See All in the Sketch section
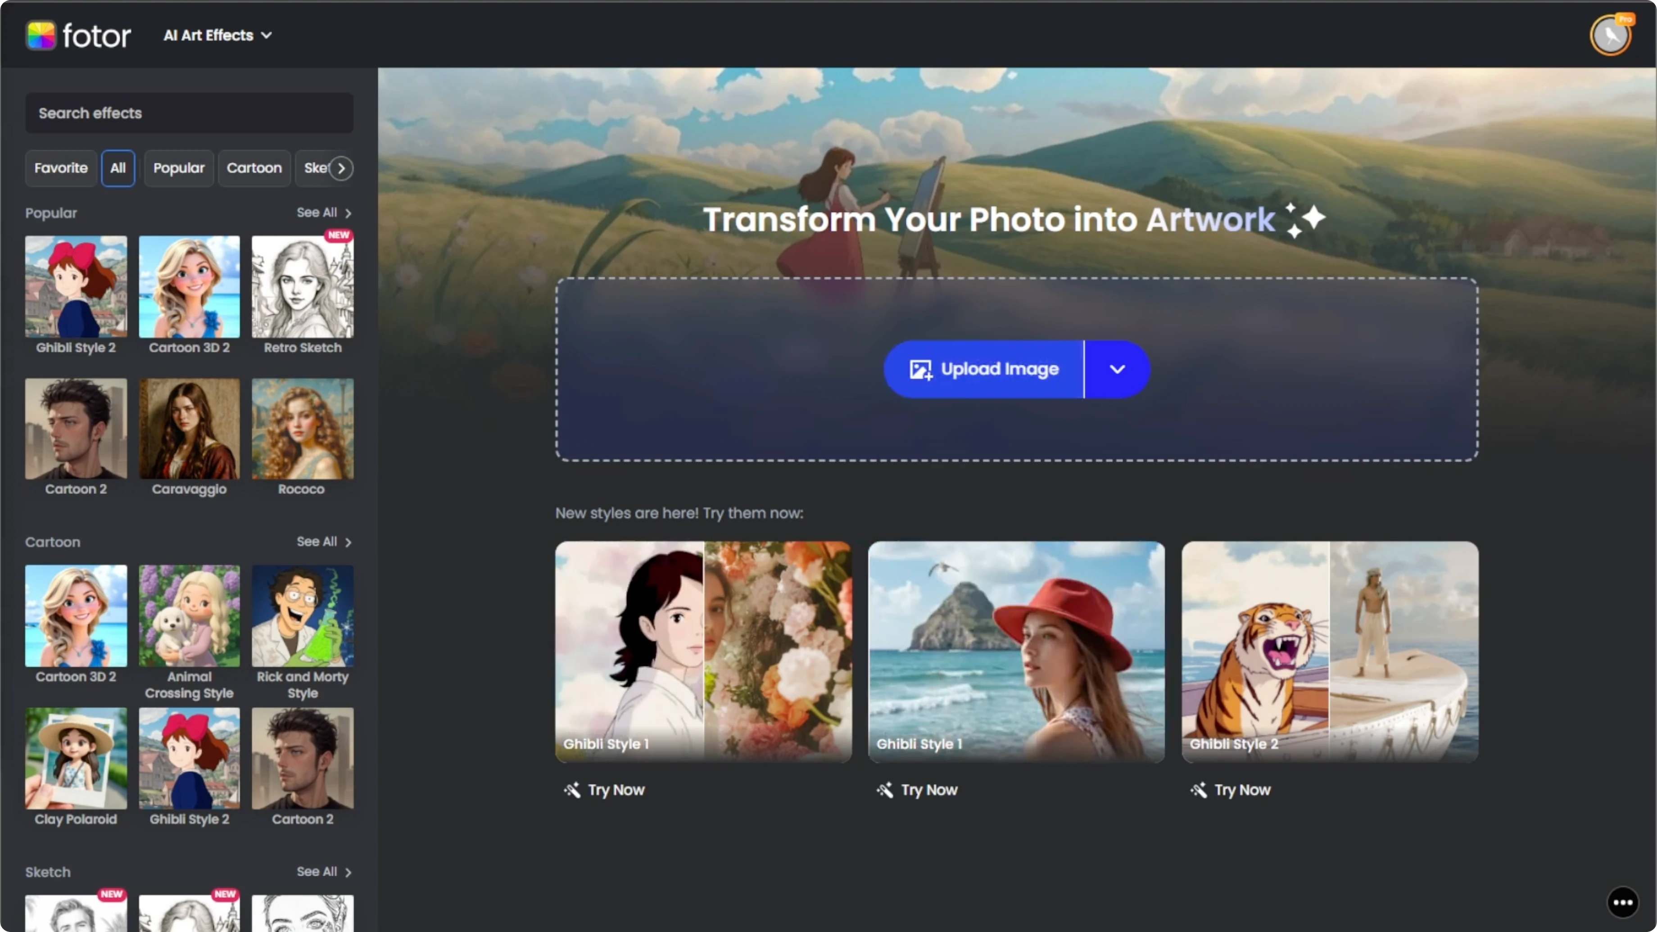Viewport: 1657px width, 932px height. pyautogui.click(x=324, y=872)
